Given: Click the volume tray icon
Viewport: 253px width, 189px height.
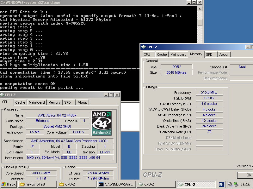Looking at the screenshot, I should (x=230, y=184).
